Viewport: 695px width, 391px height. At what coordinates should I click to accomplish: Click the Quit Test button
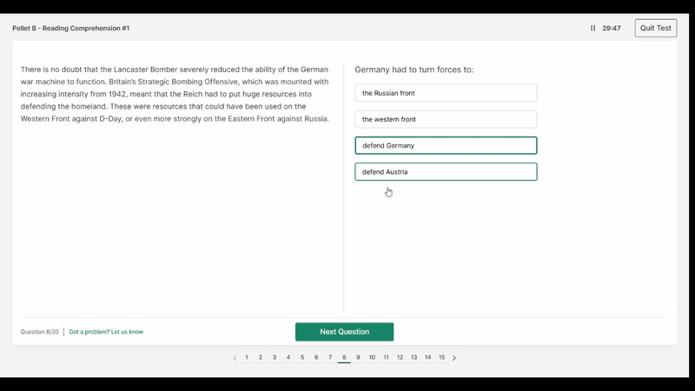pyautogui.click(x=655, y=29)
